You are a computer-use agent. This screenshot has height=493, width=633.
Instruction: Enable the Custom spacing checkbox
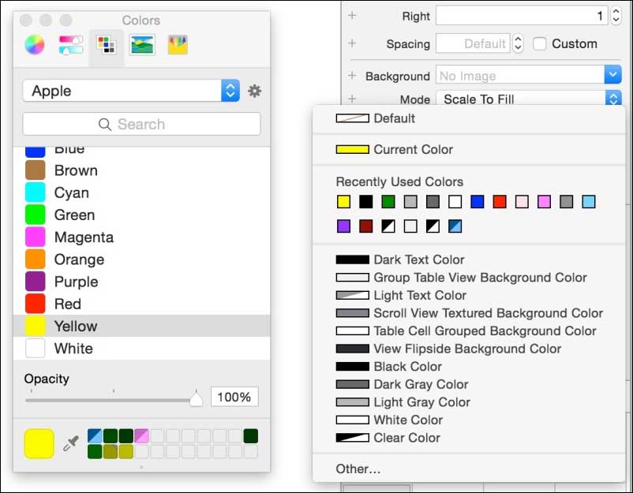(x=540, y=44)
